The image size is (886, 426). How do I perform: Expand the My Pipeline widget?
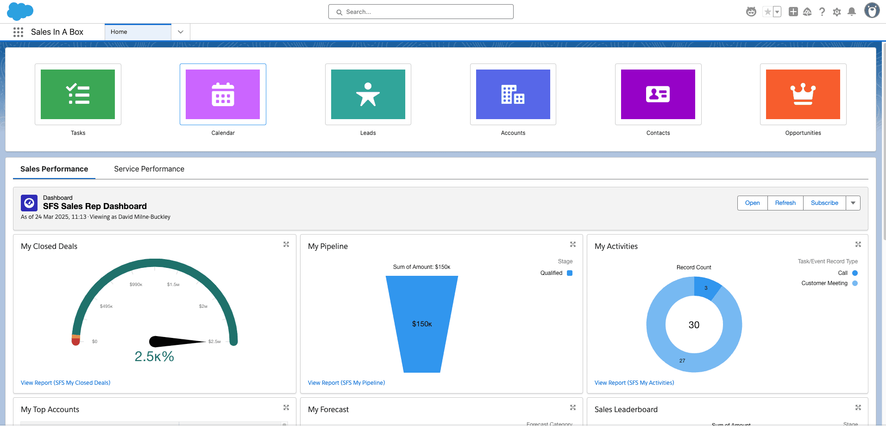(x=573, y=244)
